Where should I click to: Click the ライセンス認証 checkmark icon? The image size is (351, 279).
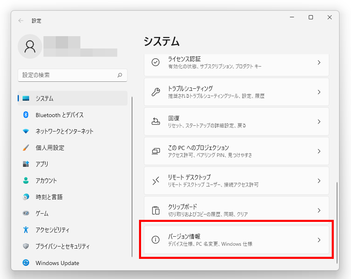point(155,62)
